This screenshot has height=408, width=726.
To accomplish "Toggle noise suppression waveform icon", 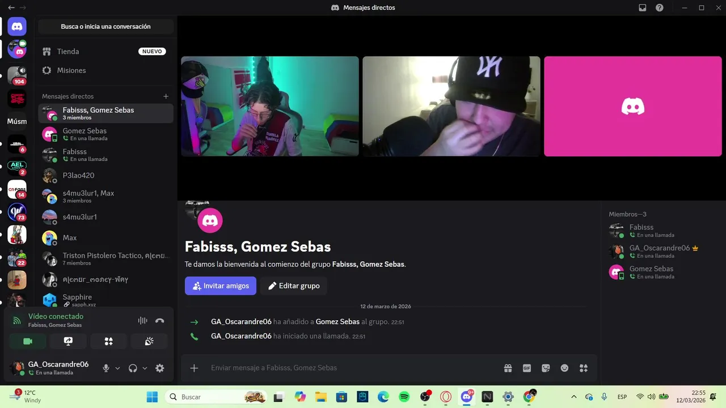I will [x=142, y=321].
